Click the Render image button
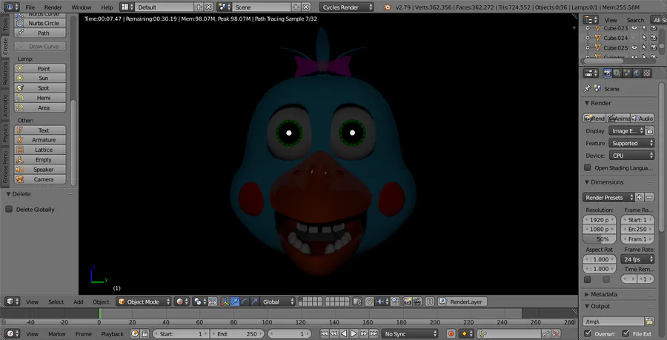The width and height of the screenshot is (667, 340). (594, 119)
